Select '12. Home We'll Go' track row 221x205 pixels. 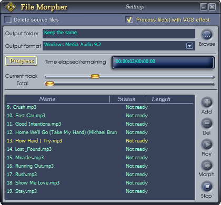tap(100, 132)
